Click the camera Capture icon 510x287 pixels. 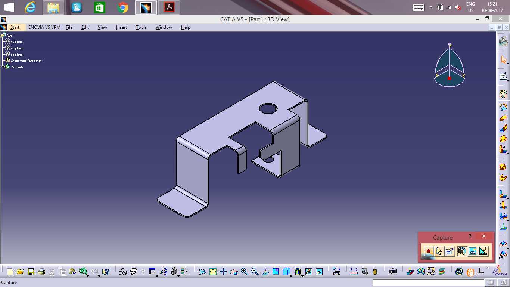coord(392,272)
